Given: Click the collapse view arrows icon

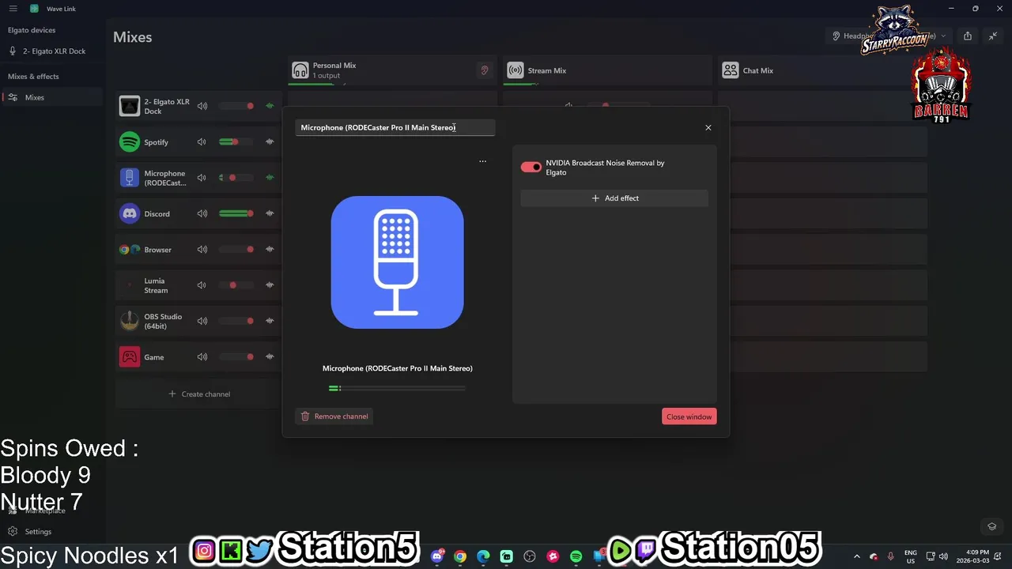Looking at the screenshot, I should pyautogui.click(x=993, y=36).
